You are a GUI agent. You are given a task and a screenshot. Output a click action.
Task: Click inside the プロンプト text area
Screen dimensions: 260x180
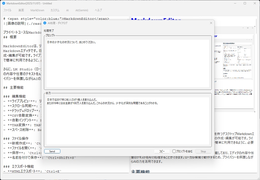pos(128,63)
